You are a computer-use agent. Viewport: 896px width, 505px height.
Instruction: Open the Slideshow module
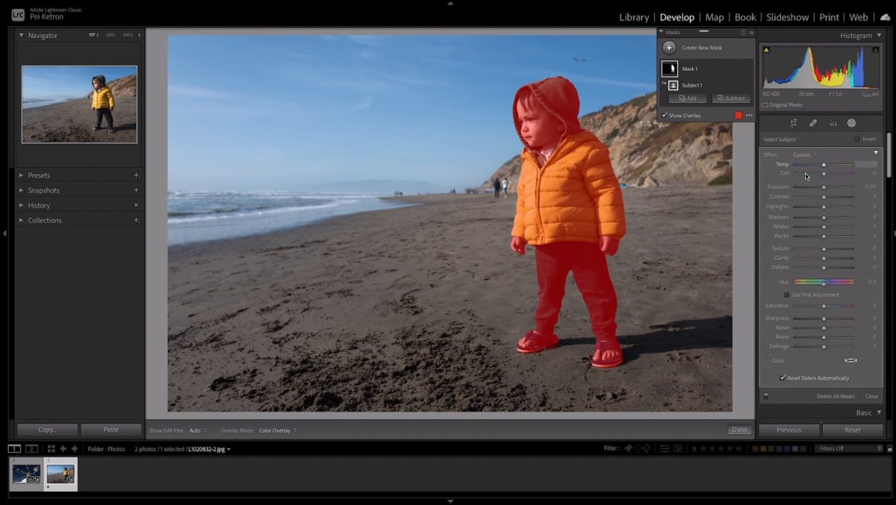[787, 17]
